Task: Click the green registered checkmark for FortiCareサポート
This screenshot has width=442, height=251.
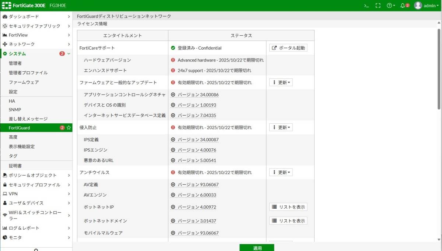Action: (173, 48)
